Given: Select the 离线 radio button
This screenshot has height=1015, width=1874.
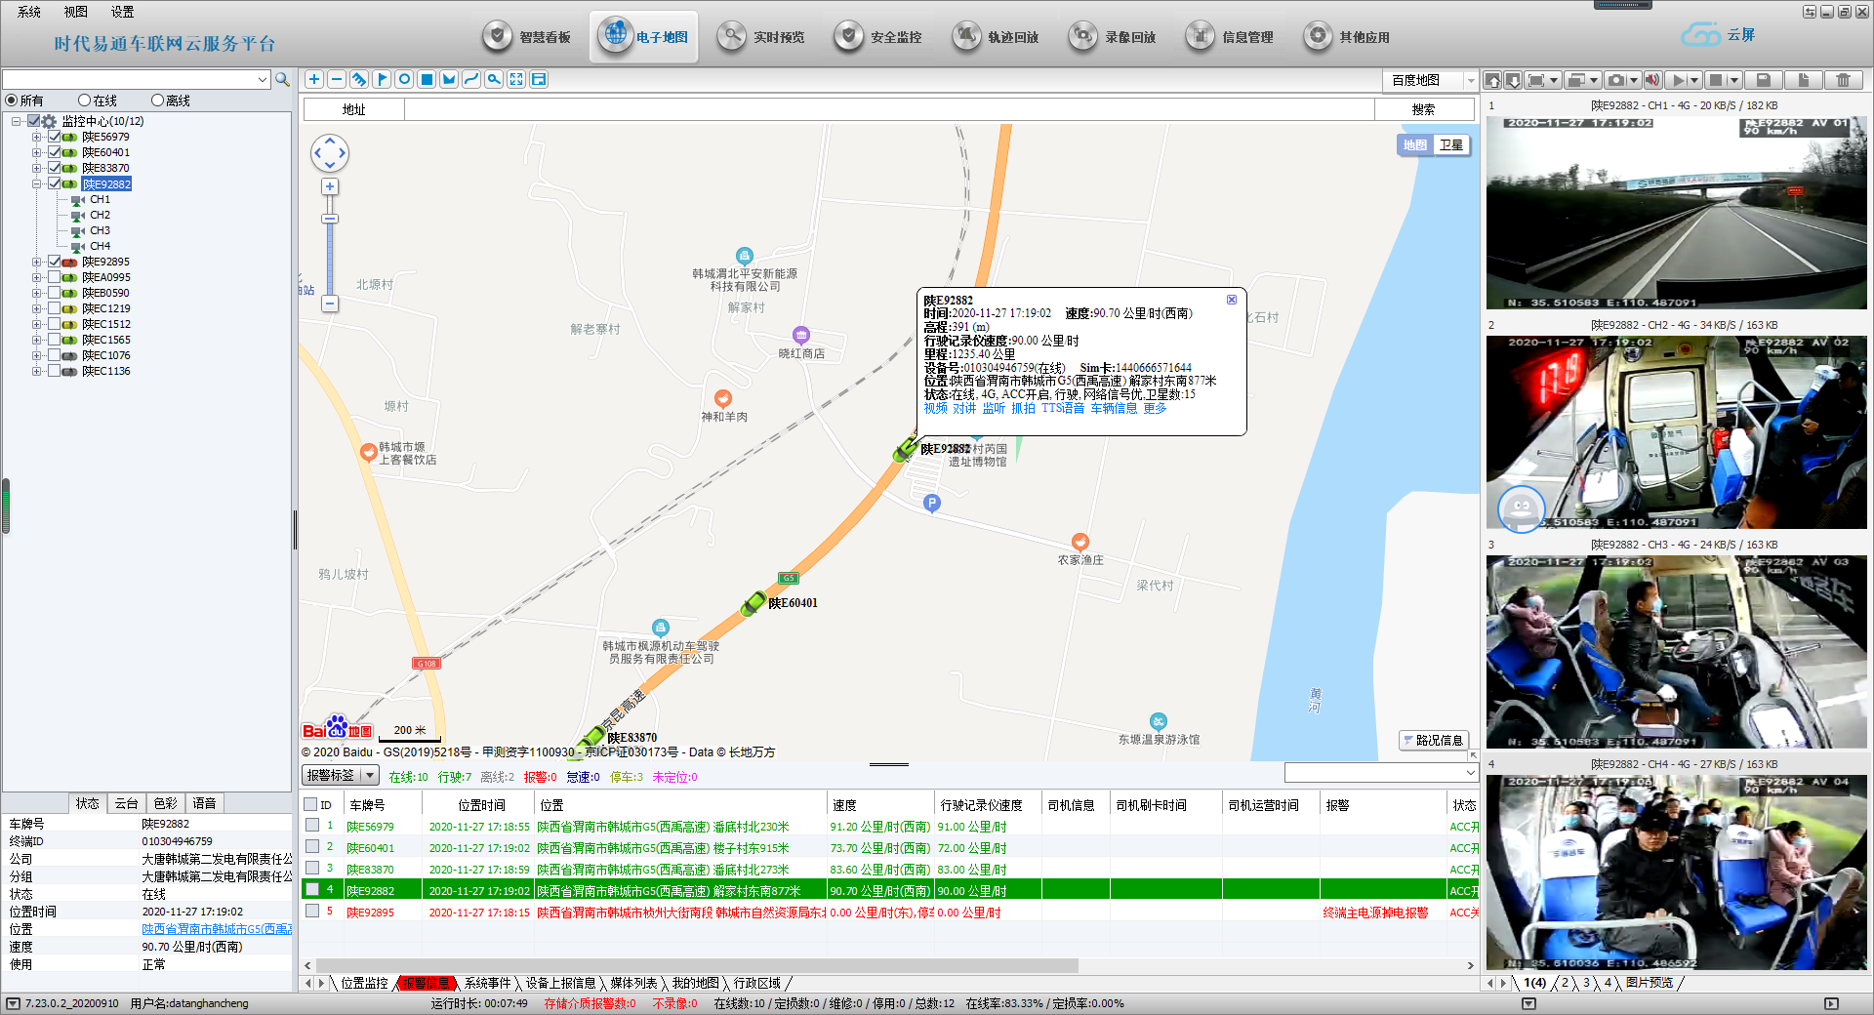Looking at the screenshot, I should (157, 101).
